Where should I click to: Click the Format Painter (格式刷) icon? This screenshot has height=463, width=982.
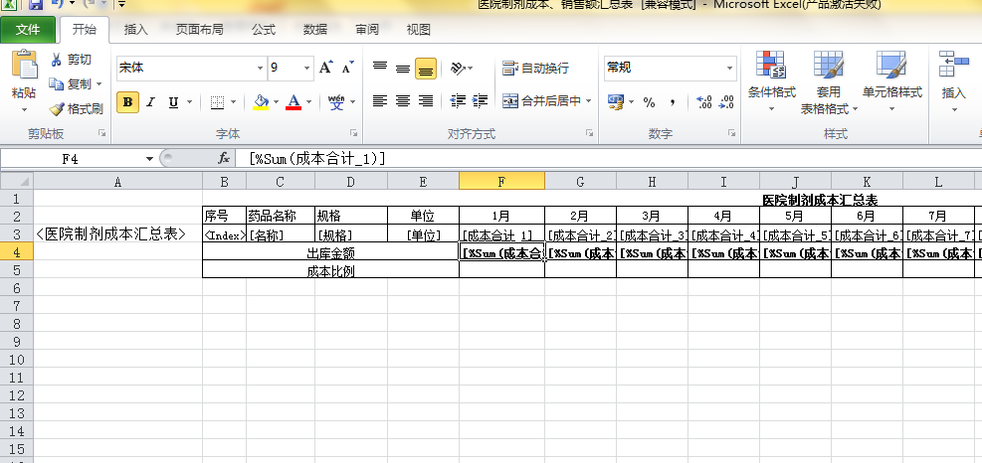(57, 109)
